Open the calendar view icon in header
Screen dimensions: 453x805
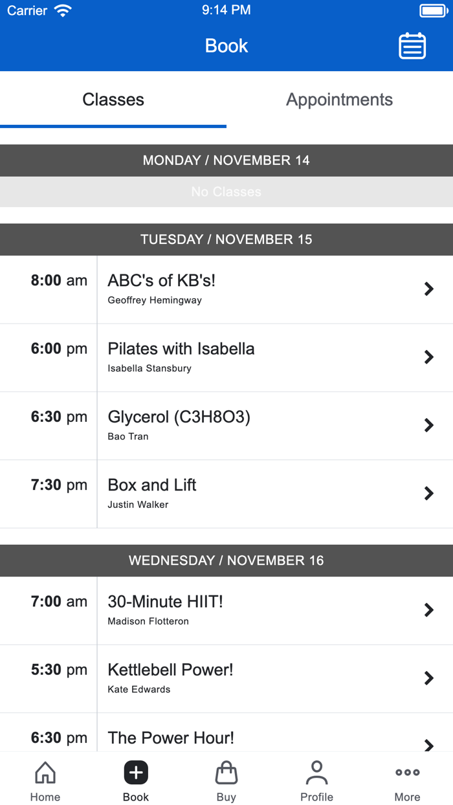click(412, 46)
